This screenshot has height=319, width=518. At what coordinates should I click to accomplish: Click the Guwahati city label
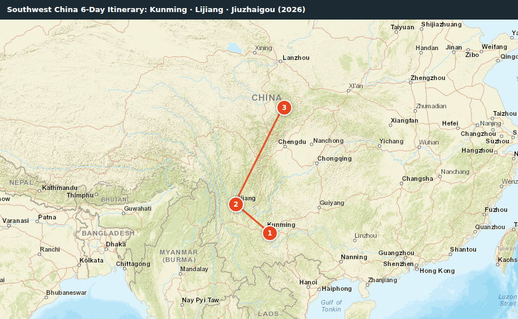[x=138, y=208]
